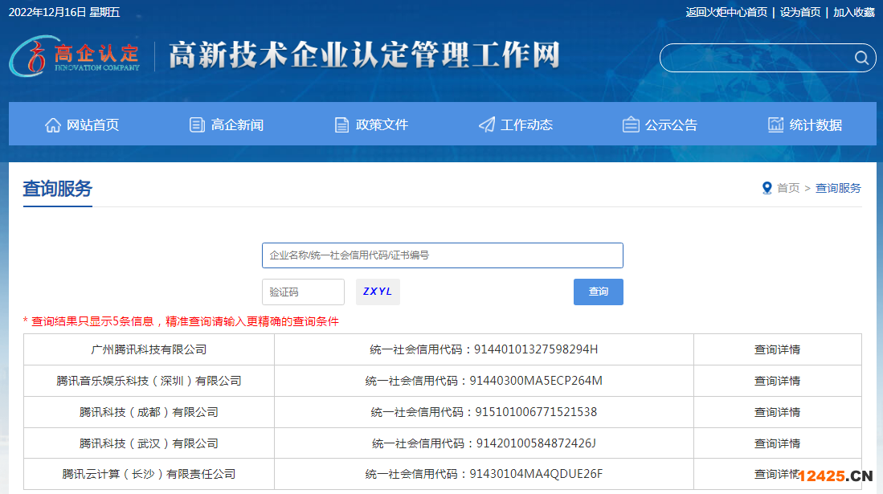The image size is (883, 494).
Task: Open 查询详情 for 腾讯音乐娱乐科技（深圳）有限公司
Action: click(777, 382)
